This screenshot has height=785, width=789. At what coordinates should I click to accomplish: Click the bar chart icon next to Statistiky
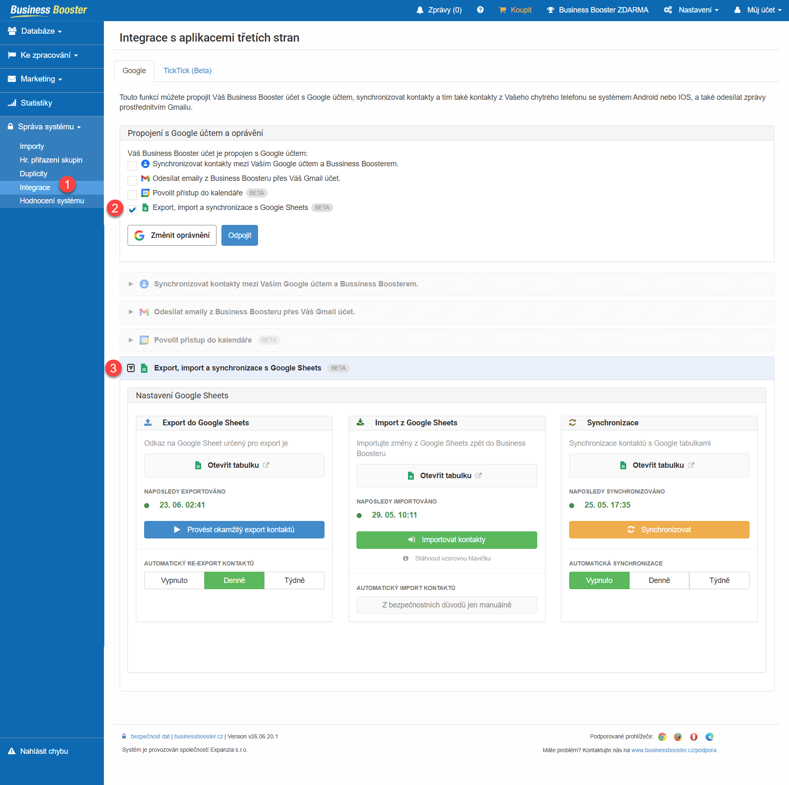click(x=12, y=103)
